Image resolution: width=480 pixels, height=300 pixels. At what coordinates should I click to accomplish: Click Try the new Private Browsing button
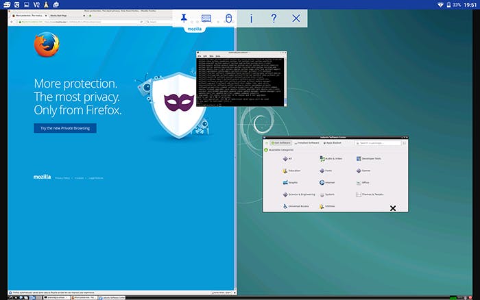65,128
